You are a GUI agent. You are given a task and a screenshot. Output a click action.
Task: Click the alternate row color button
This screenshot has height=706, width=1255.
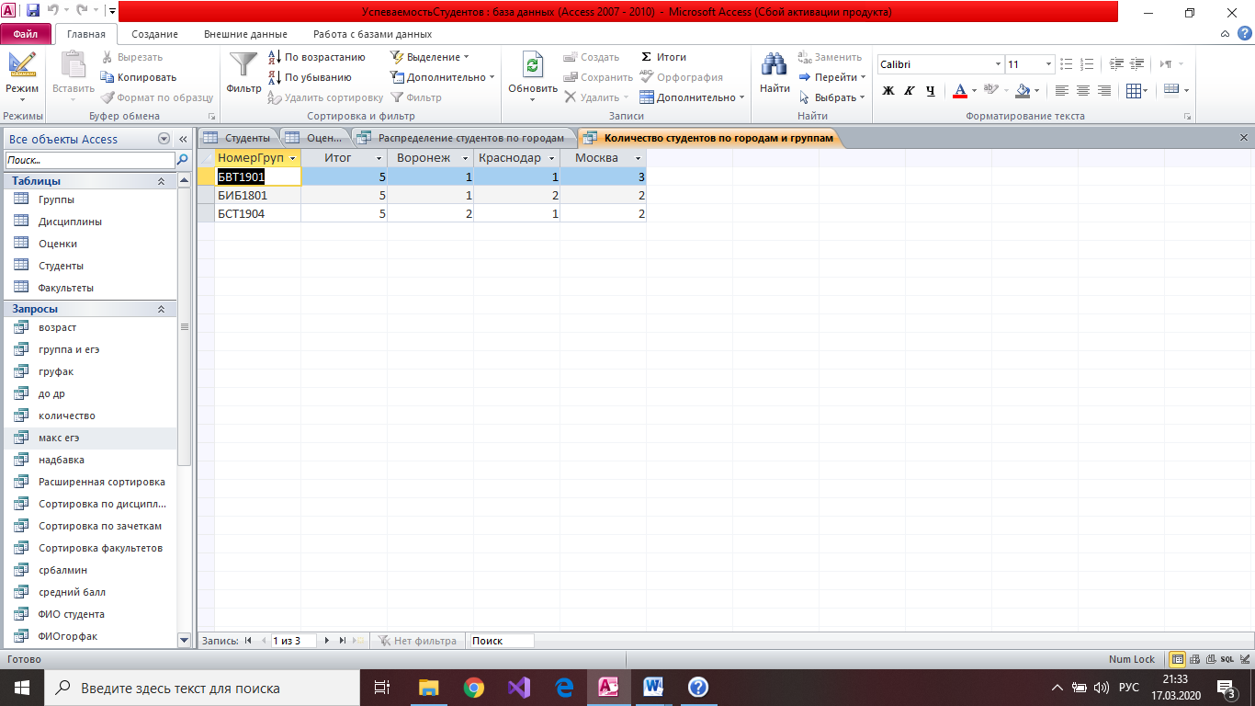(x=1170, y=90)
